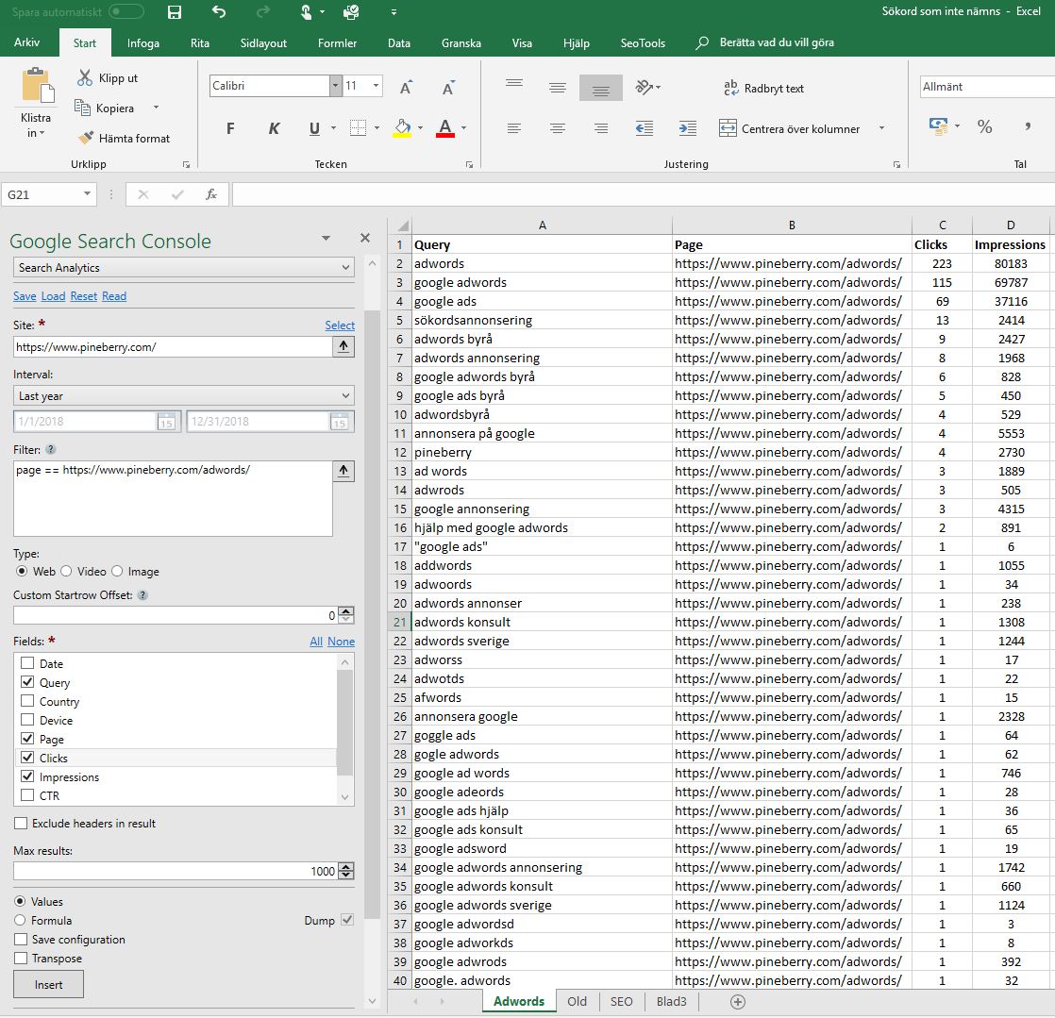The width and height of the screenshot is (1055, 1018).
Task: Check the Device field checkbox
Action: point(27,720)
